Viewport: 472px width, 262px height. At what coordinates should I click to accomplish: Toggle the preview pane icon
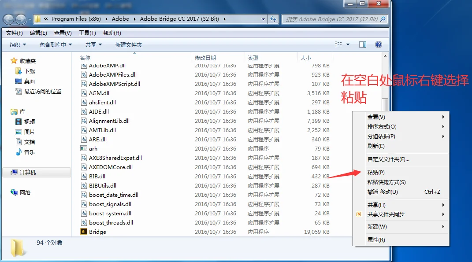[x=363, y=44]
